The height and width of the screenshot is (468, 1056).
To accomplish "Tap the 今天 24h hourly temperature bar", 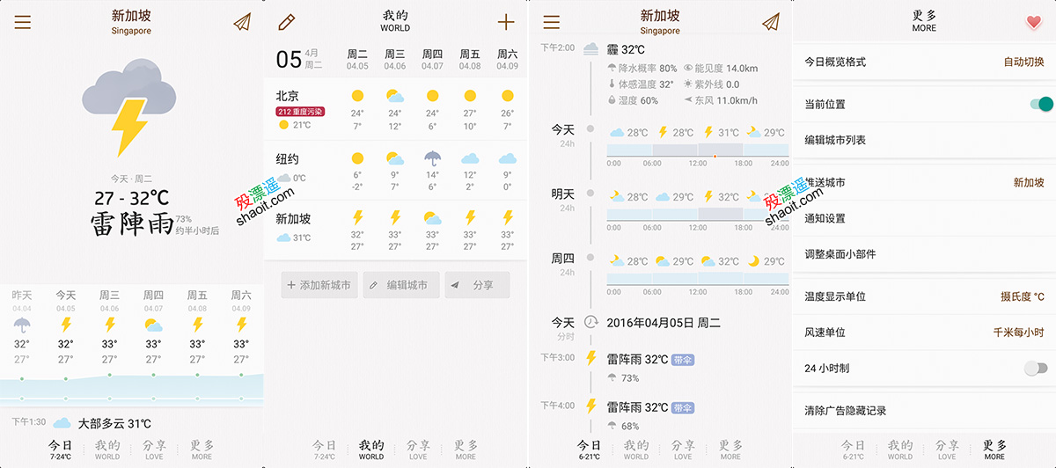I will point(698,151).
